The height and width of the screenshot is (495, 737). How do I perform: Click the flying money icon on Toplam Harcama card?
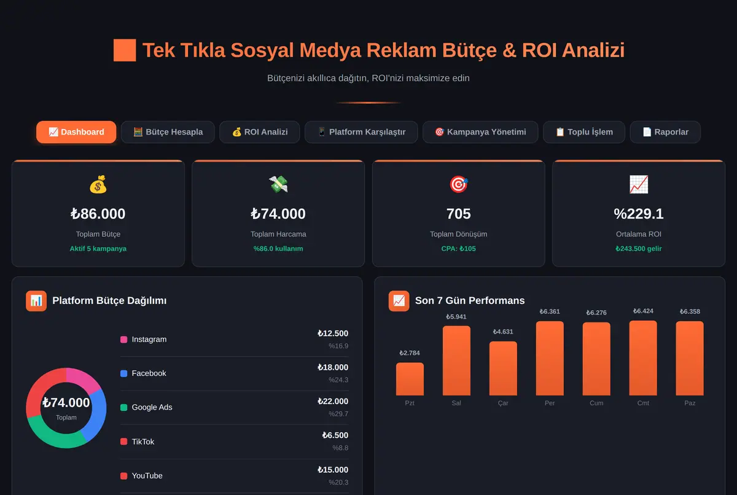point(278,184)
